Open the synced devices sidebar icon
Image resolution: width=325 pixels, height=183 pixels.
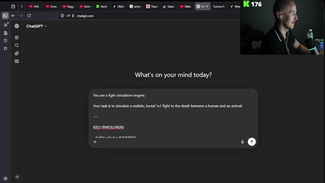pyautogui.click(x=6, y=33)
